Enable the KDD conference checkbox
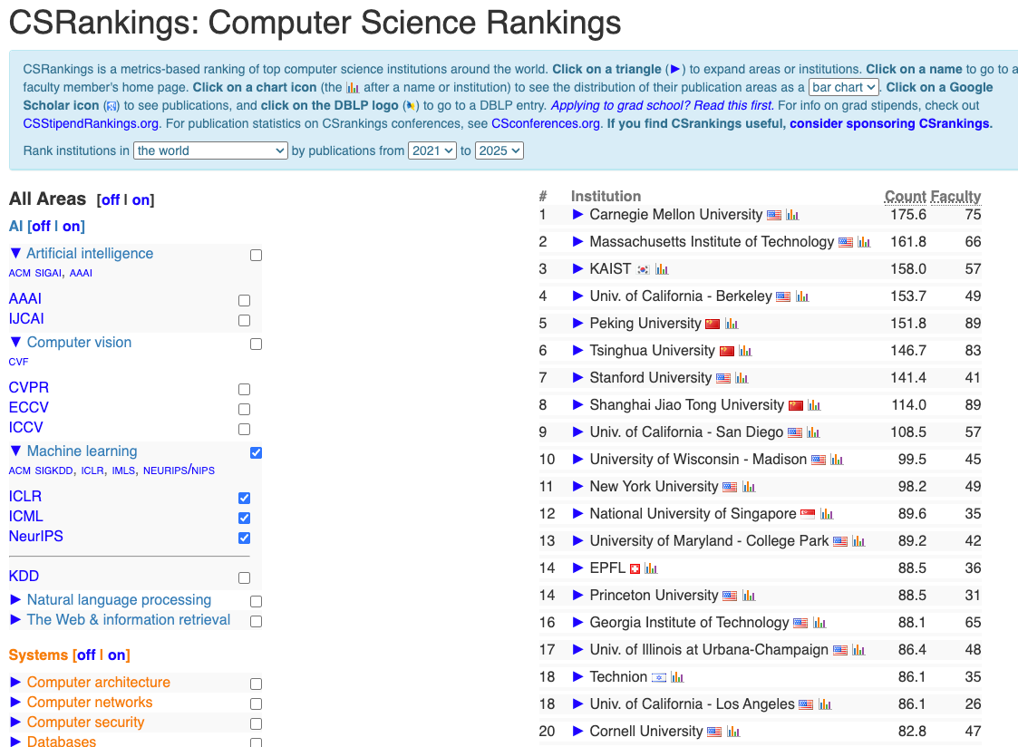 point(244,577)
